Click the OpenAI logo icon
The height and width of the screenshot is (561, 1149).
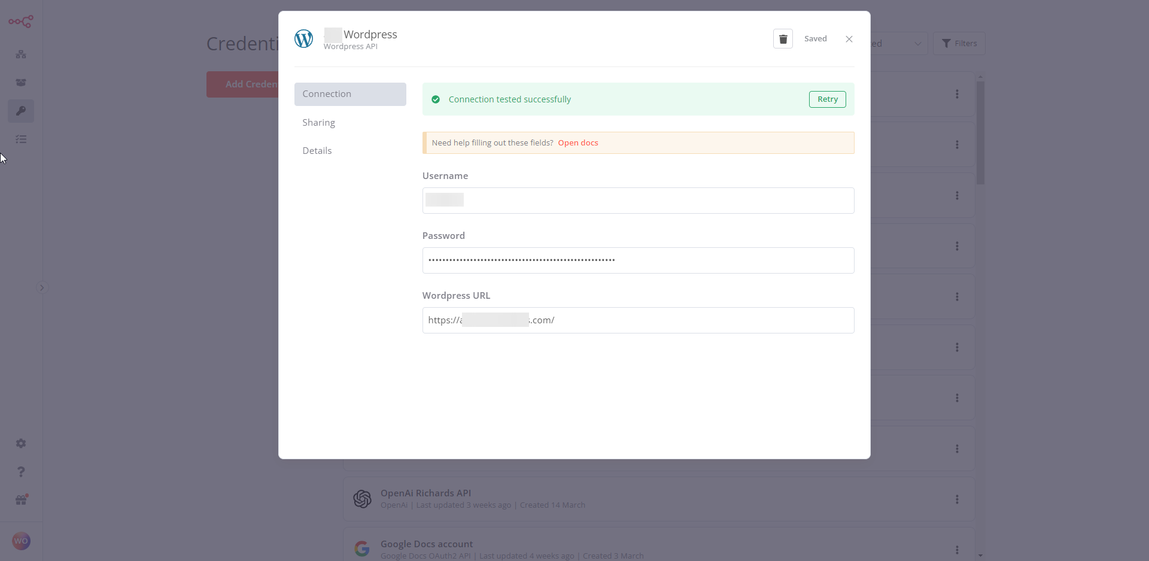click(362, 499)
